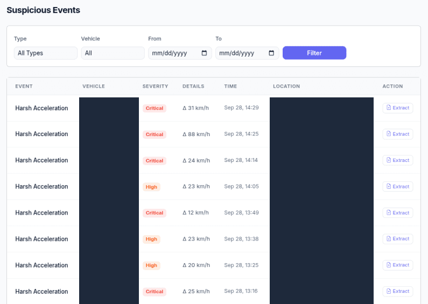Select the Δ 12 km/h details cell
Screen dimensions: 428x304
196,213
